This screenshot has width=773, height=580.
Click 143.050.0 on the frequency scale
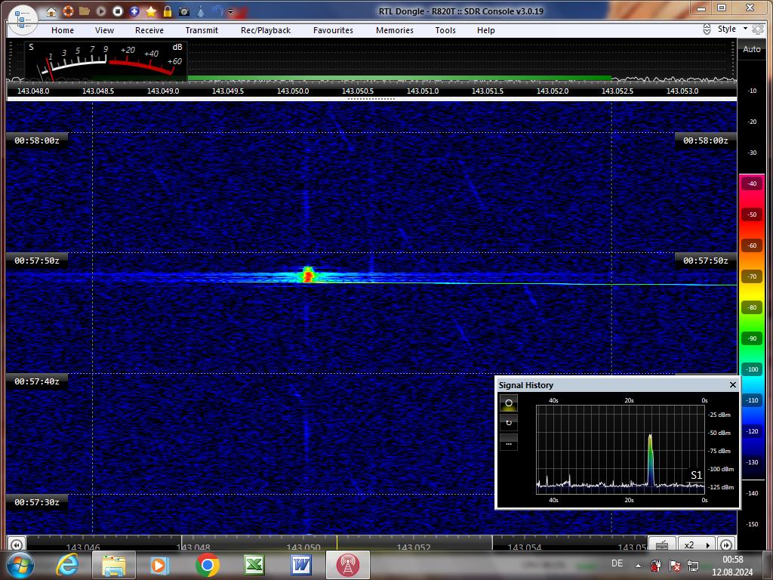click(293, 91)
